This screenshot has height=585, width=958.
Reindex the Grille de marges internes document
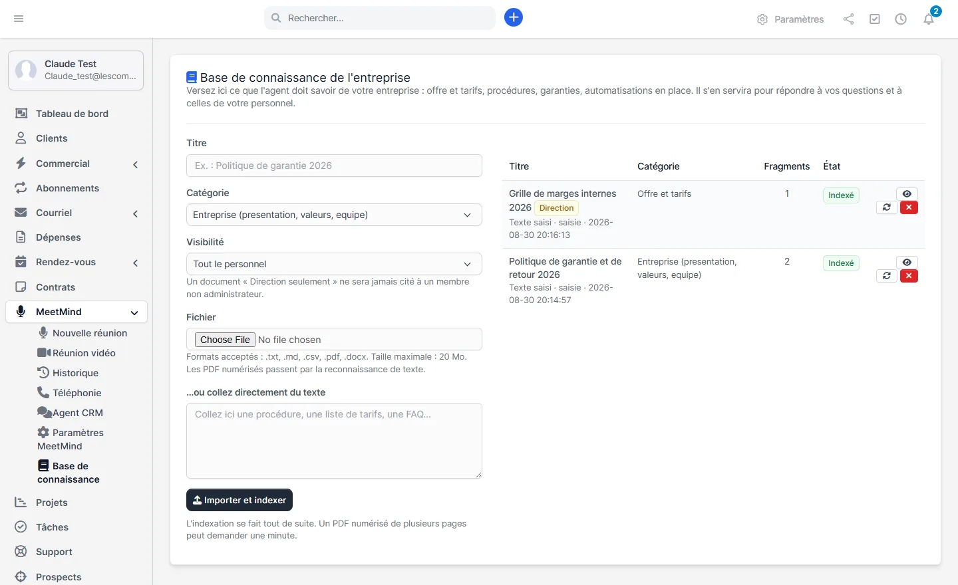tap(887, 207)
